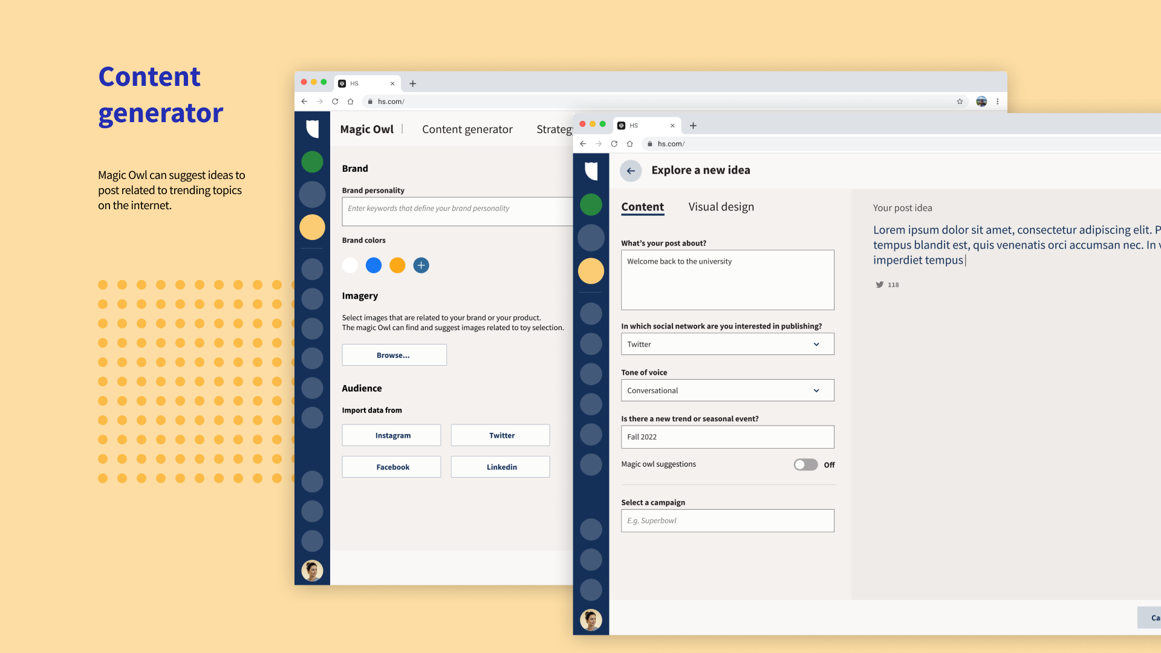Click the Select a campaign input field
1161x653 pixels.
point(727,521)
